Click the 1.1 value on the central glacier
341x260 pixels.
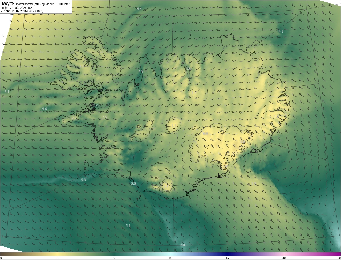(x=173, y=125)
